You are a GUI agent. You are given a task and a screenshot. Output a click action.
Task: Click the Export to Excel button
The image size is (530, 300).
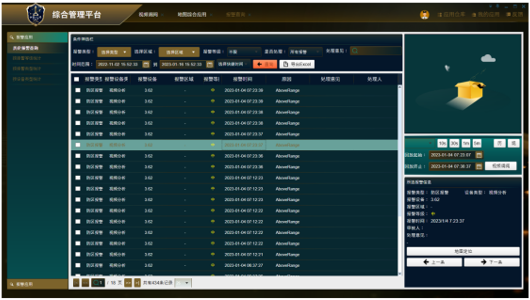297,64
